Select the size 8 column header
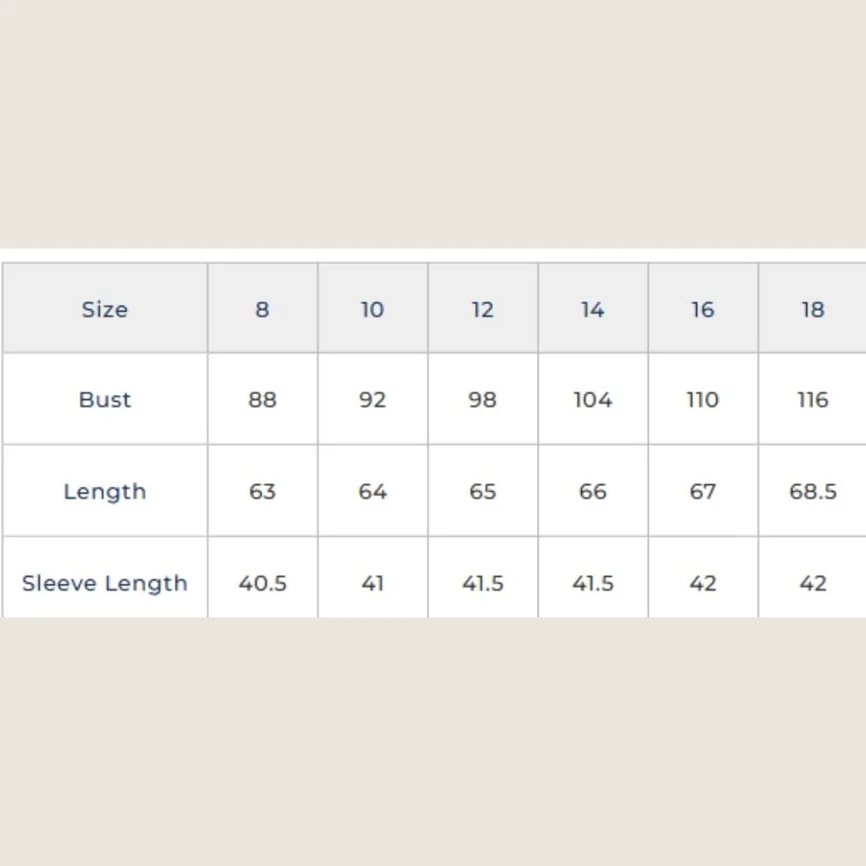Screen dimensions: 866x866 [x=262, y=308]
